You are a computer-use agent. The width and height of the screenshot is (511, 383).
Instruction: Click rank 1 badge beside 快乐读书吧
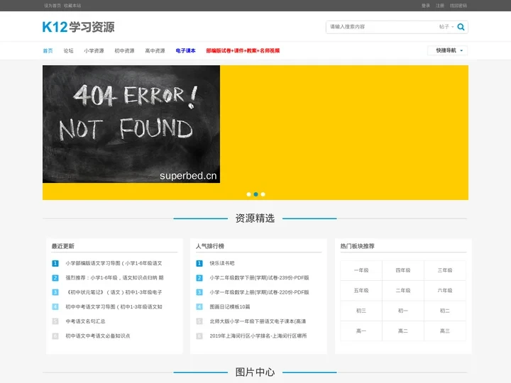(x=199, y=263)
